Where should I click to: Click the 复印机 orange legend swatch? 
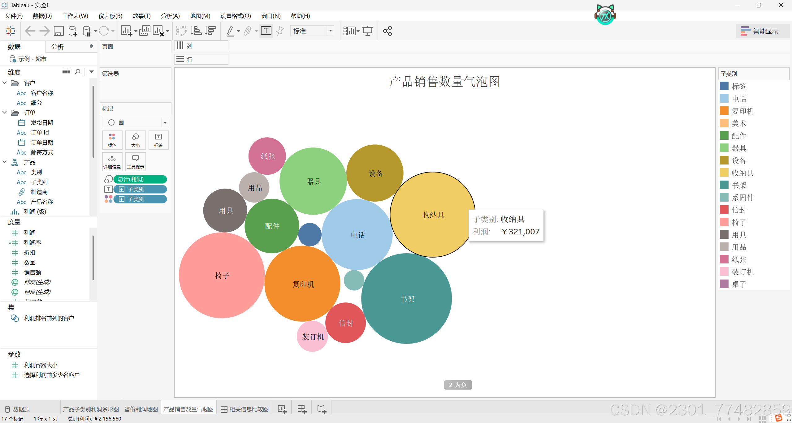pyautogui.click(x=724, y=111)
